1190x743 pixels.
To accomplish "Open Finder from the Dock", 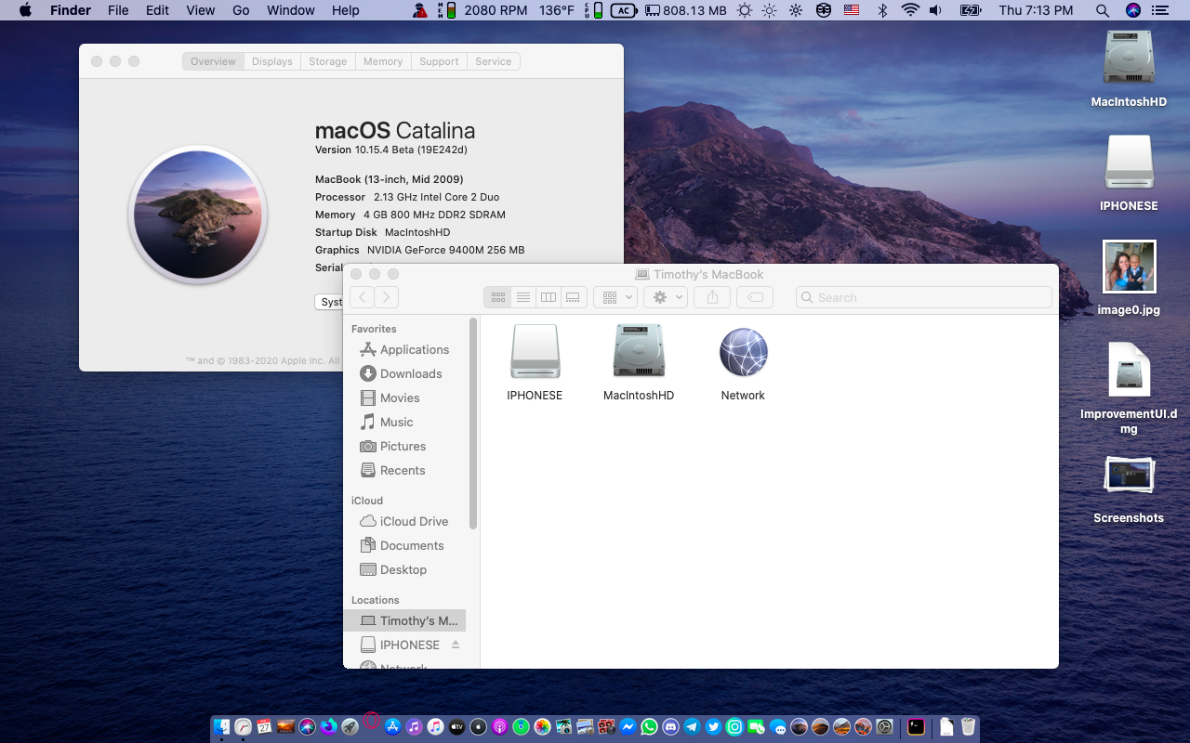I will 221,726.
